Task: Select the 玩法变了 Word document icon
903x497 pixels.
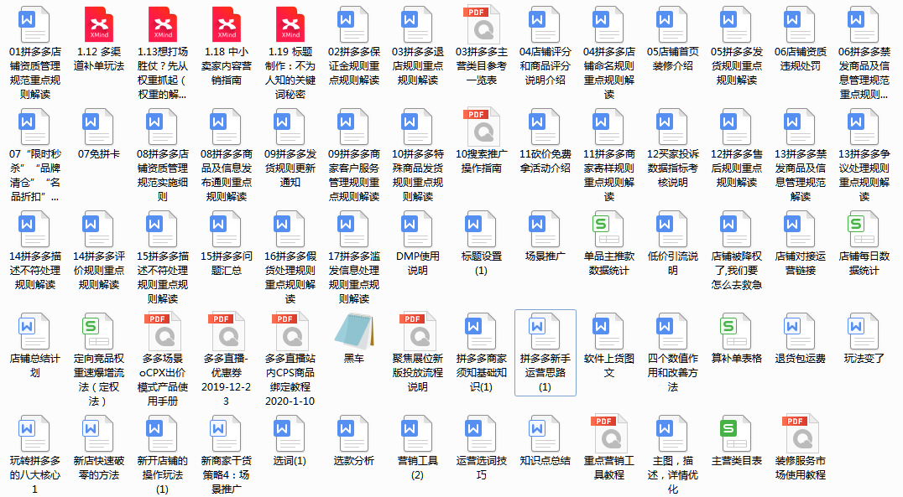Action: [864, 331]
